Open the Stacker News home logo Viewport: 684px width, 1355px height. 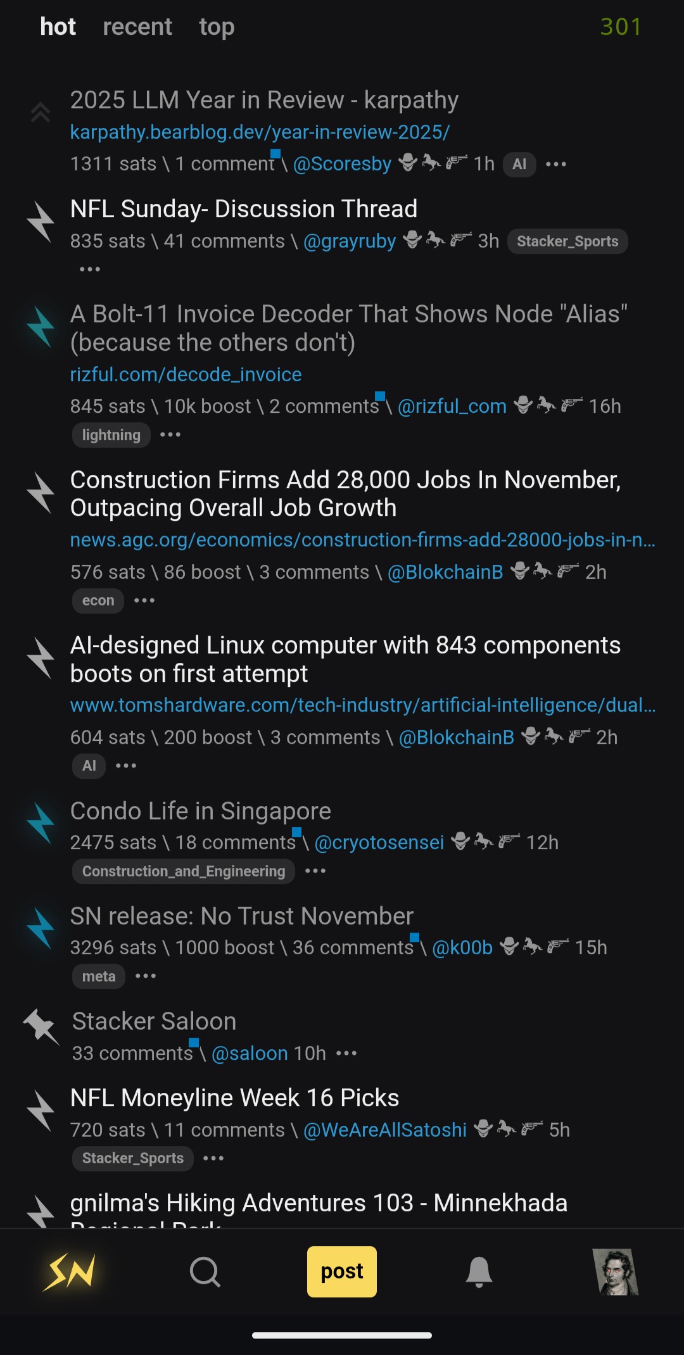point(69,1271)
